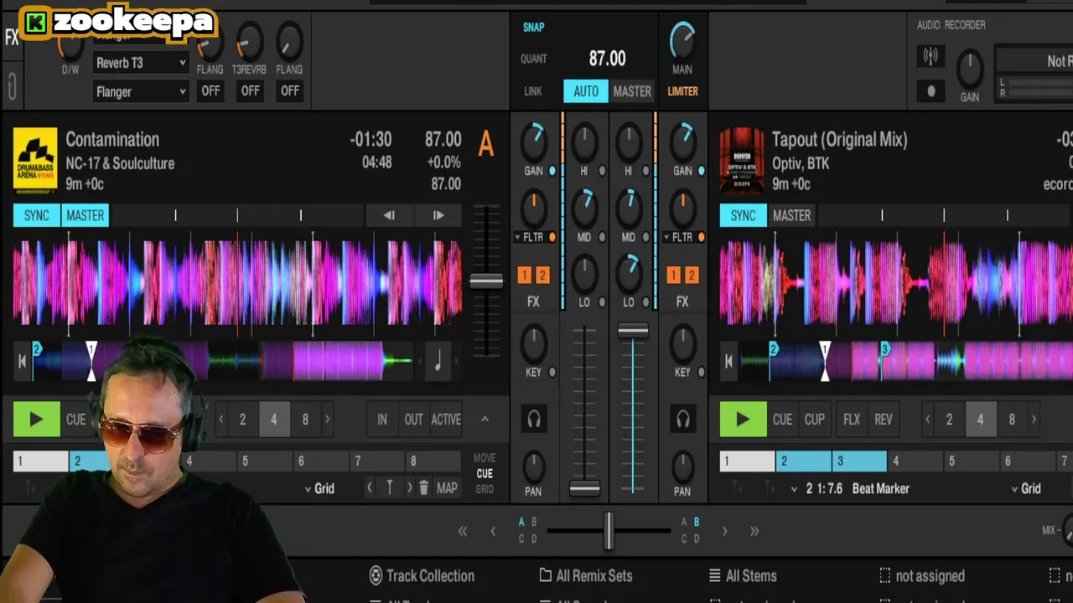1073x603 pixels.
Task: Click the metronome note icon on deck A
Action: [438, 361]
